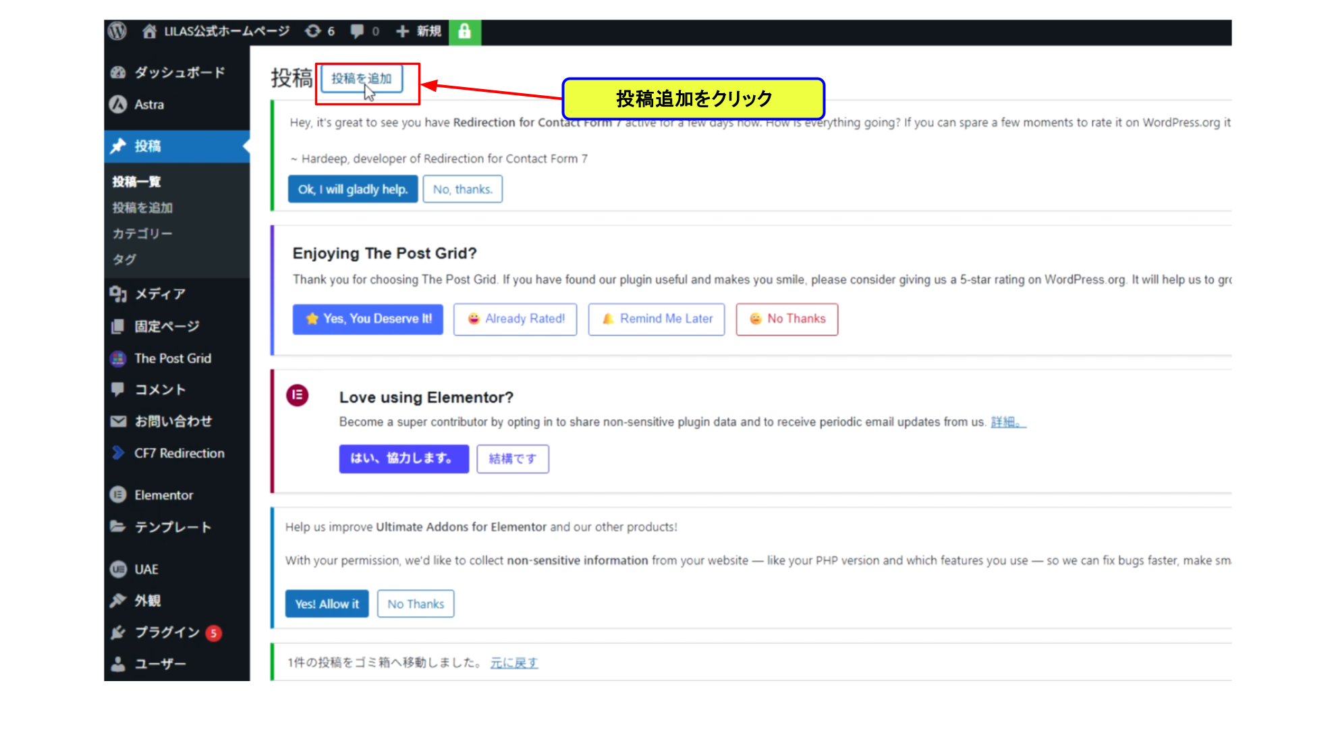The width and height of the screenshot is (1336, 729).
Task: Click the home icon beside LILAS公式ホームページ
Action: (150, 31)
